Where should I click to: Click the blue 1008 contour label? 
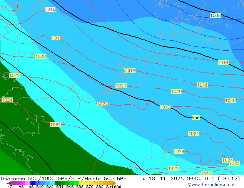(215, 15)
